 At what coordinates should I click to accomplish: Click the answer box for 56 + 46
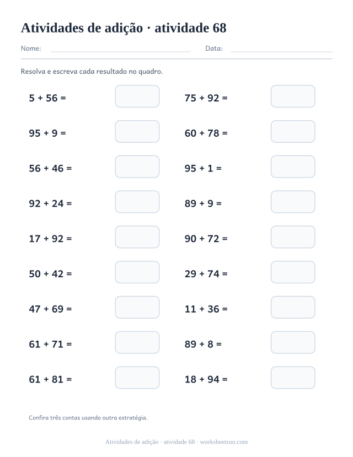pyautogui.click(x=137, y=166)
